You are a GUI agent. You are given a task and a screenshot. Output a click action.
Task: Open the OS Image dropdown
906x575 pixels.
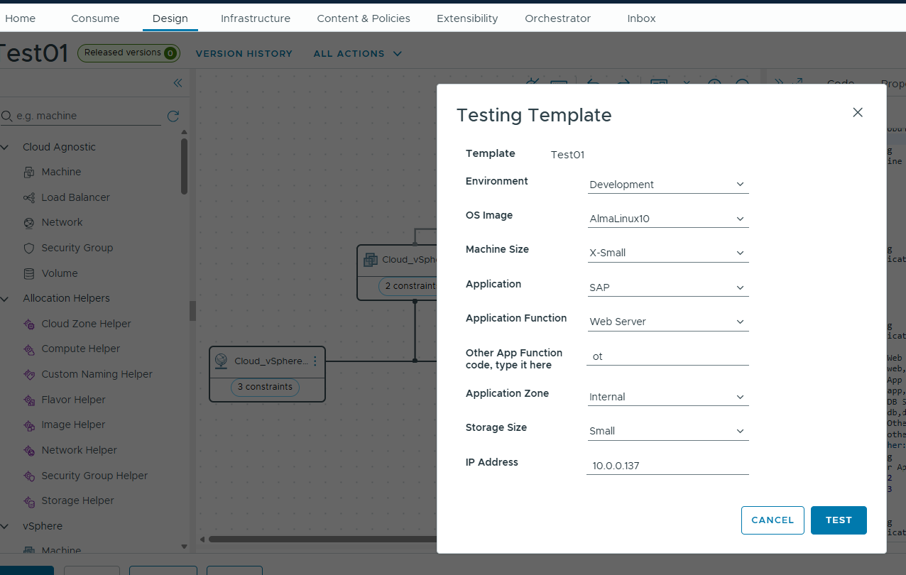[667, 219]
